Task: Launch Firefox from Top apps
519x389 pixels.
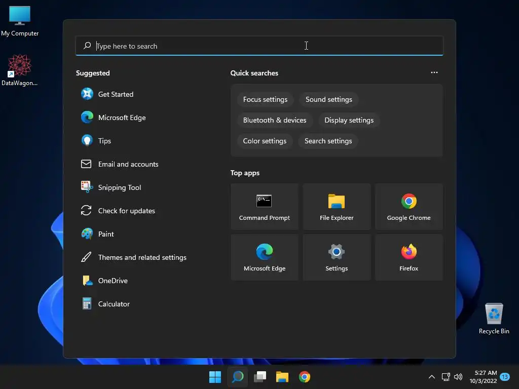Action: point(409,257)
